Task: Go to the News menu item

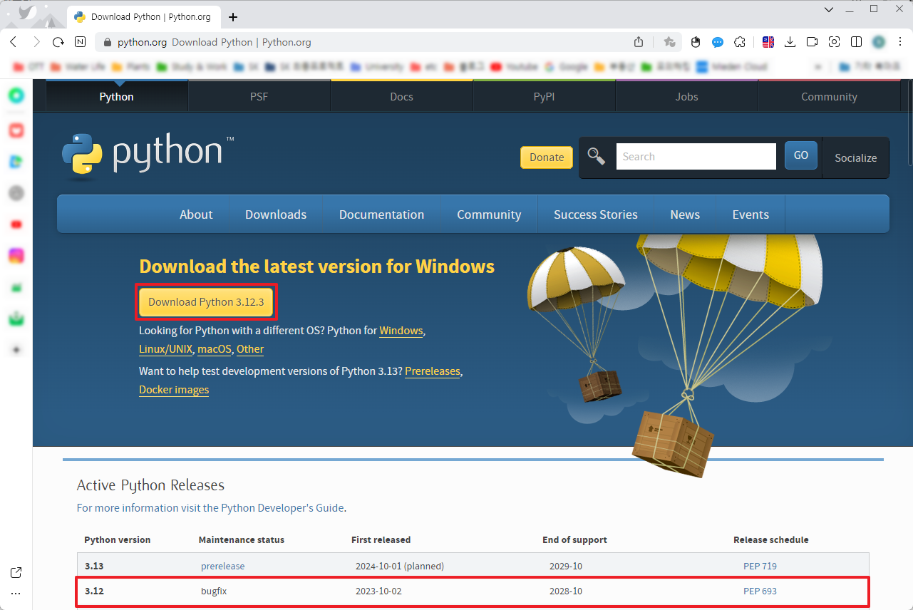Action: coord(685,214)
